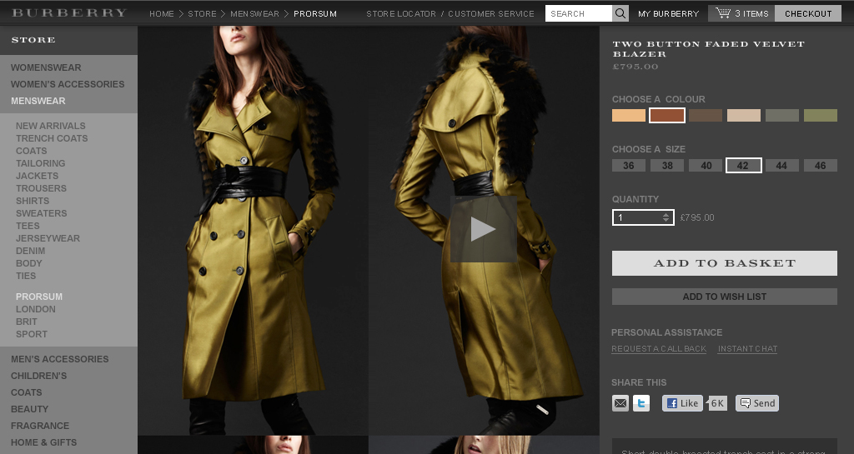854x454 pixels.
Task: Choose size 36
Action: click(x=629, y=166)
